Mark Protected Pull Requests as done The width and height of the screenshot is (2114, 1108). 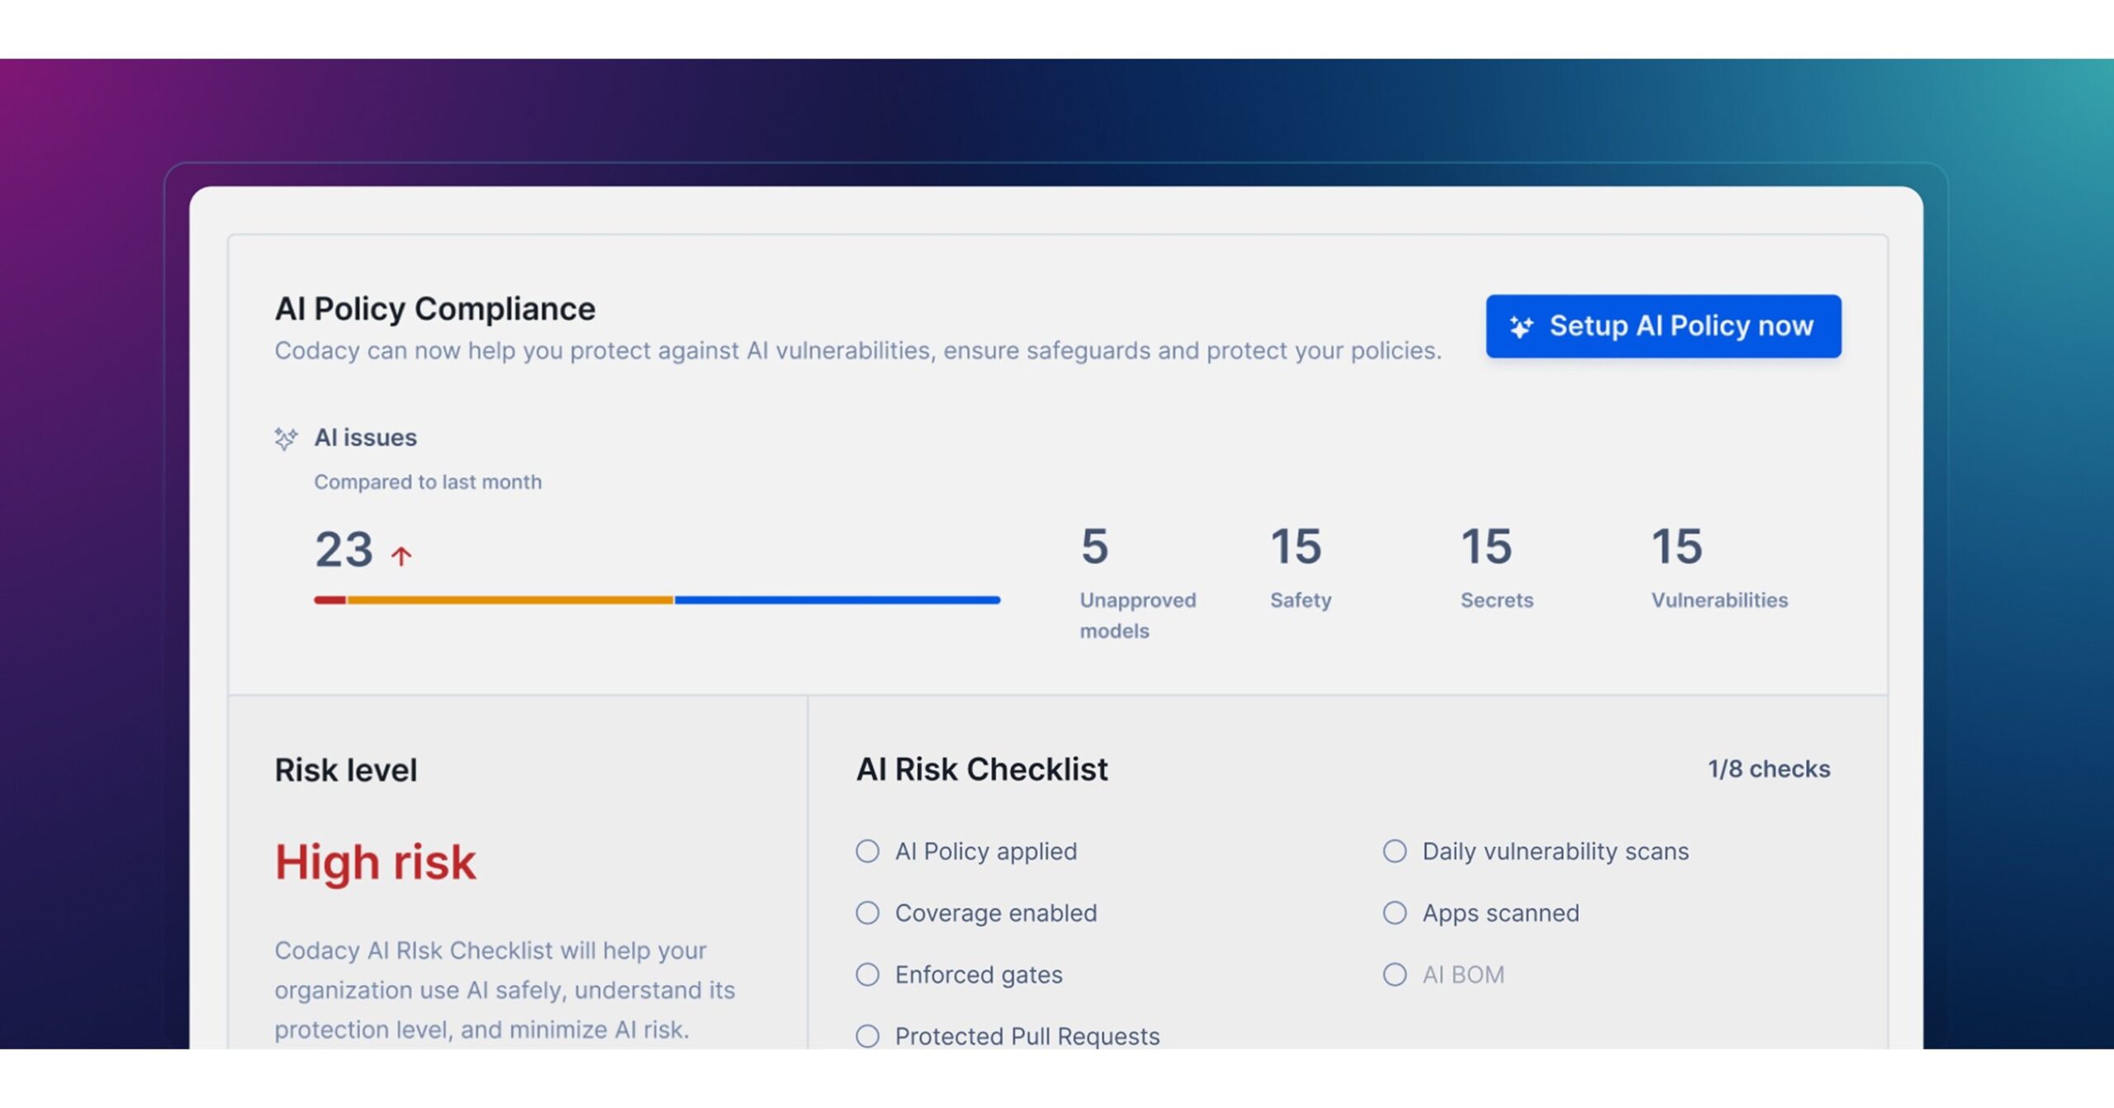867,1037
